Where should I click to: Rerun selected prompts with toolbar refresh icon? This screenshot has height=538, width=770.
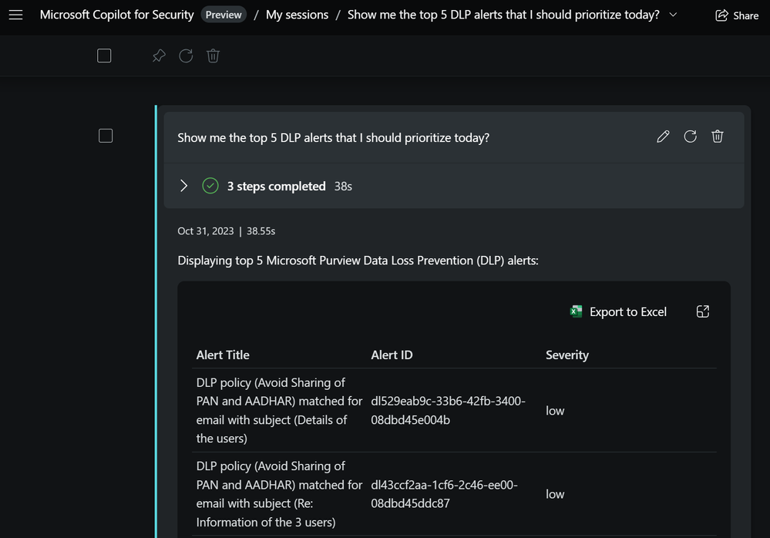tap(186, 56)
